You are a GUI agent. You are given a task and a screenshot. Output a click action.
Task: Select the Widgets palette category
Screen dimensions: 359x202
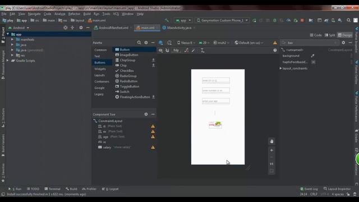click(100, 68)
